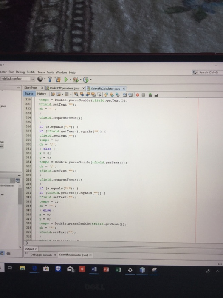Minimize the Navigator panel

[19, 175]
